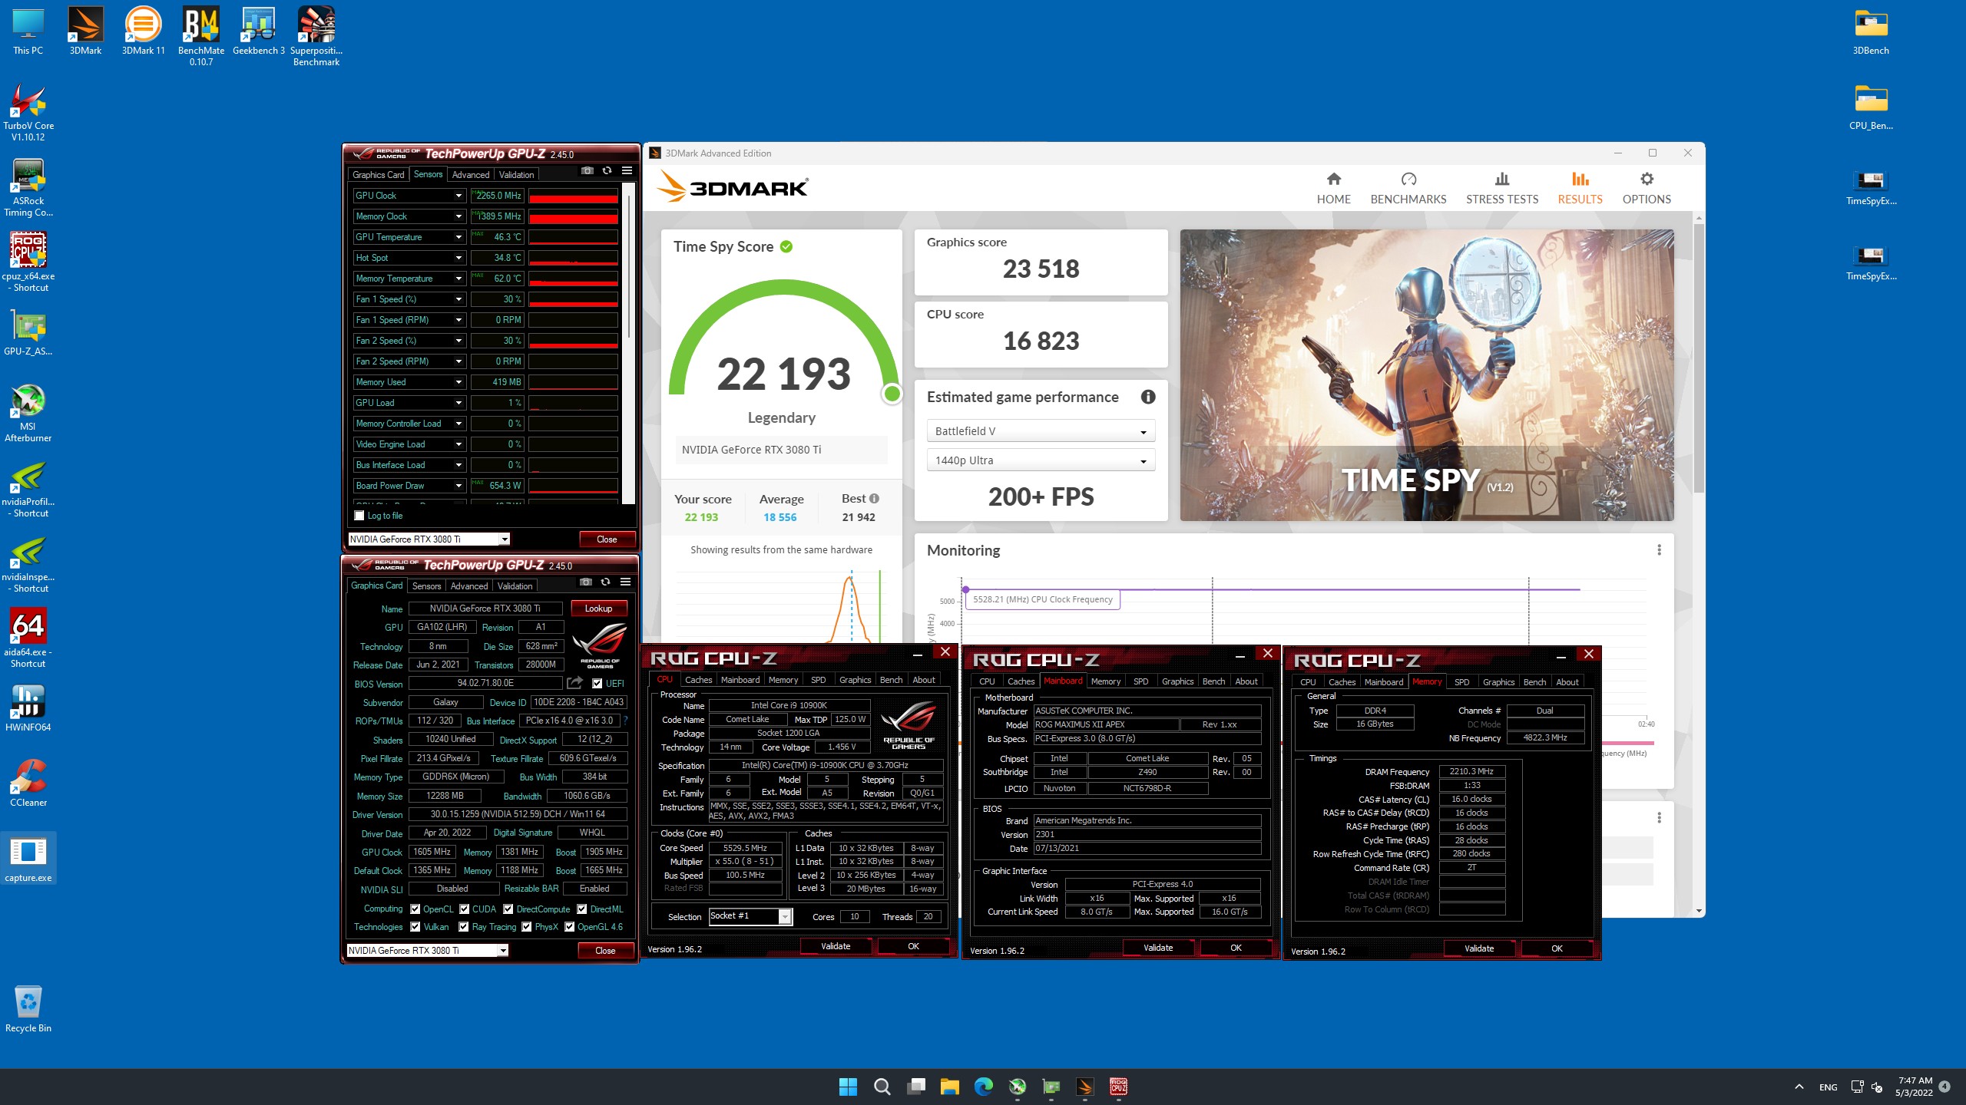
Task: Open 3DMark OPTIONS gear
Action: tap(1646, 188)
